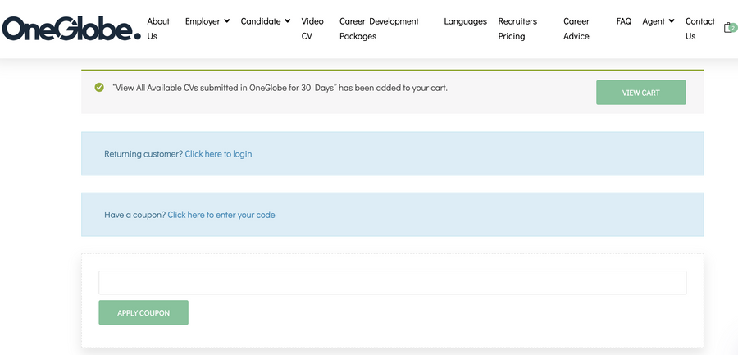Open the Languages page

coord(465,21)
